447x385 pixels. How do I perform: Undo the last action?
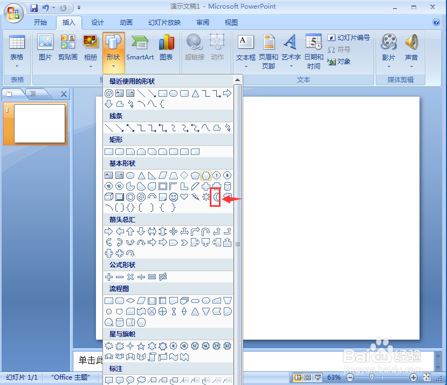46,8
